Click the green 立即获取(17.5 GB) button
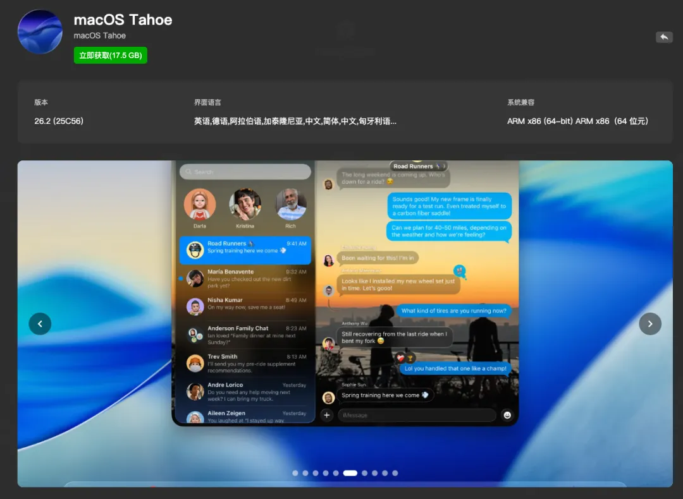683x499 pixels. coord(110,55)
